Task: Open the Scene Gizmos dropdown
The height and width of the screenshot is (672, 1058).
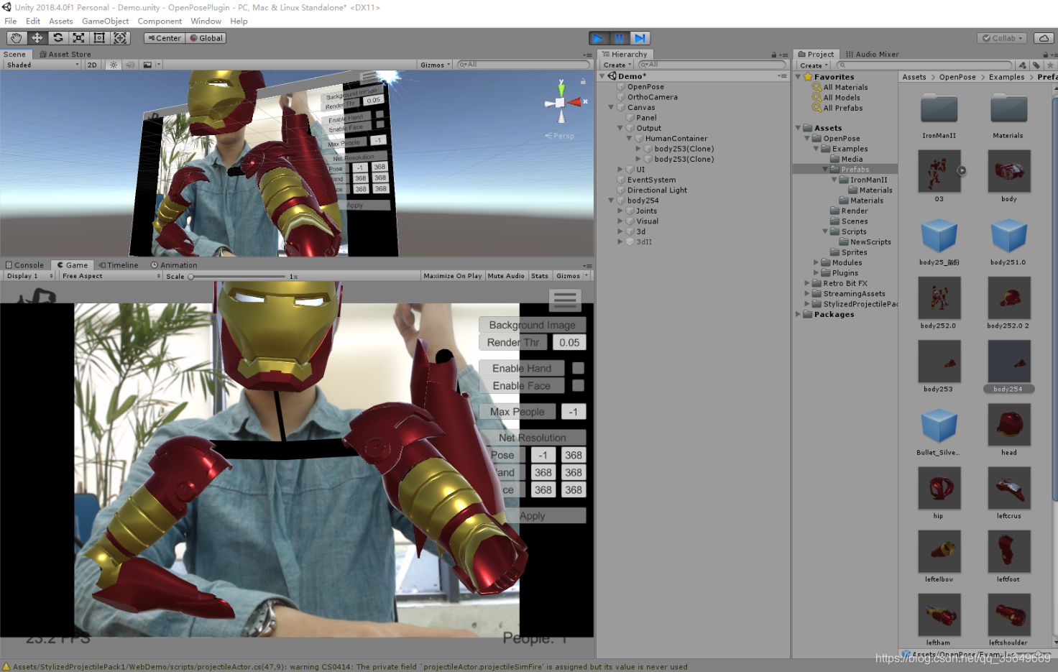Action: (x=436, y=65)
